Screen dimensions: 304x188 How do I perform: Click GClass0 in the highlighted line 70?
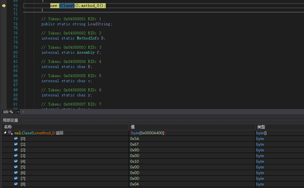coord(67,6)
